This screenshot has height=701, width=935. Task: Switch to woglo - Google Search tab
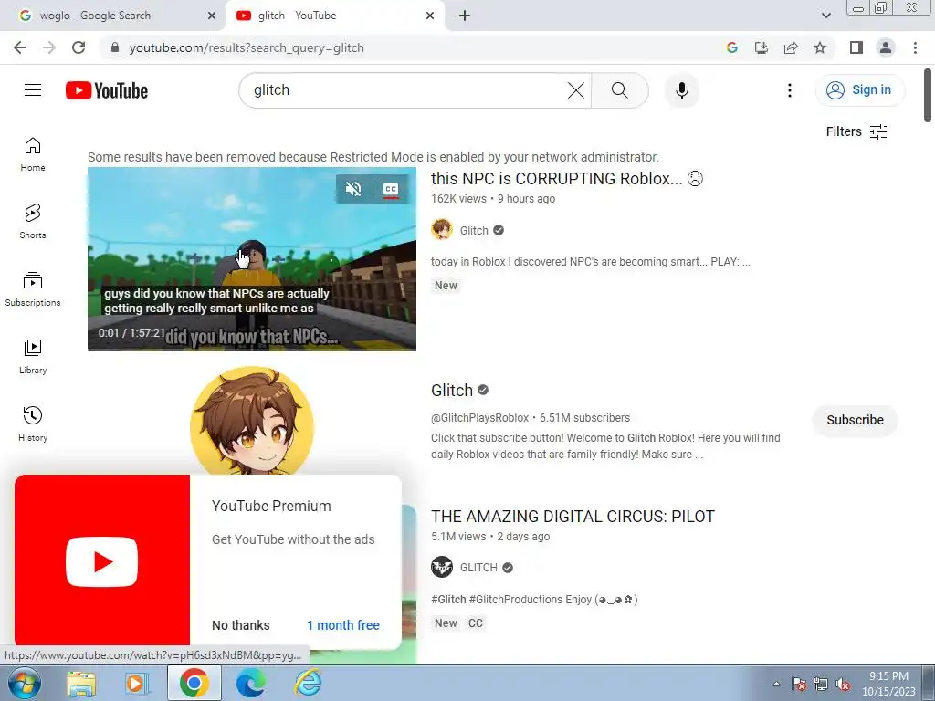point(113,16)
